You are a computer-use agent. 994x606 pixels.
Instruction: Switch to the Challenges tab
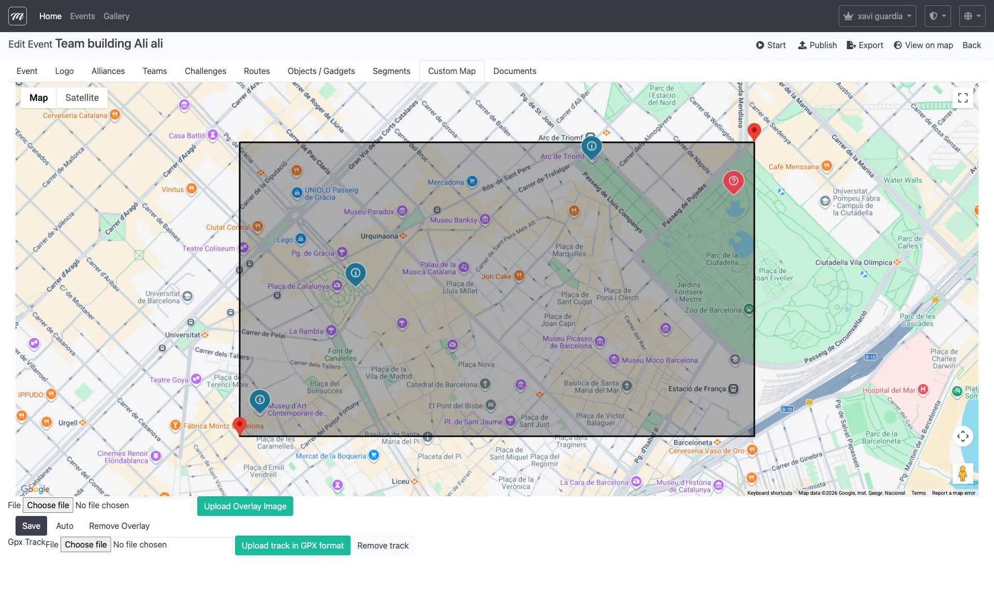(x=205, y=71)
